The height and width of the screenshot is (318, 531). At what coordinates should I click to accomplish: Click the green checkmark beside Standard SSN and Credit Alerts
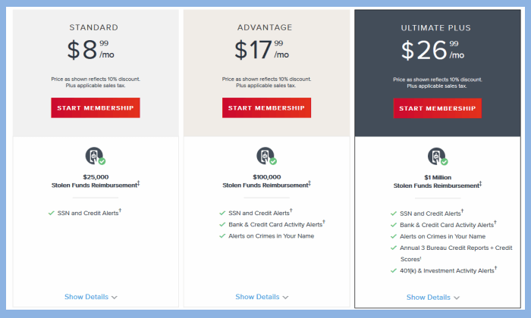coord(52,214)
